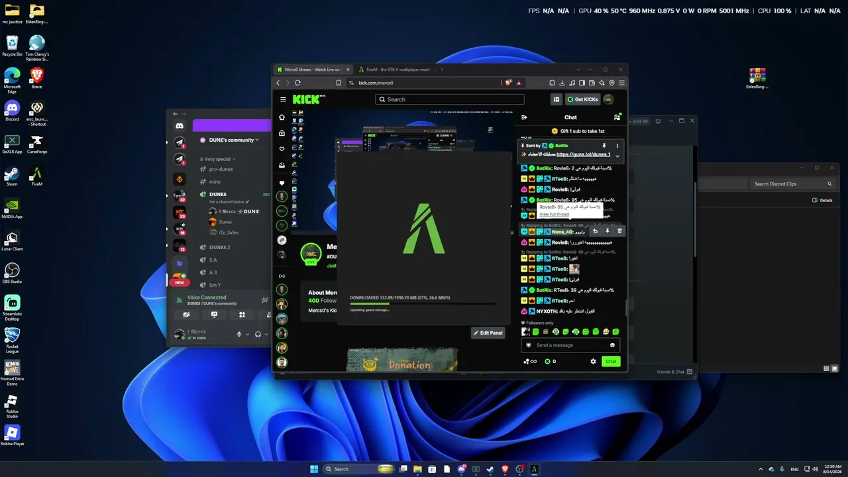Switch to the FiveM browser tab

(394, 70)
